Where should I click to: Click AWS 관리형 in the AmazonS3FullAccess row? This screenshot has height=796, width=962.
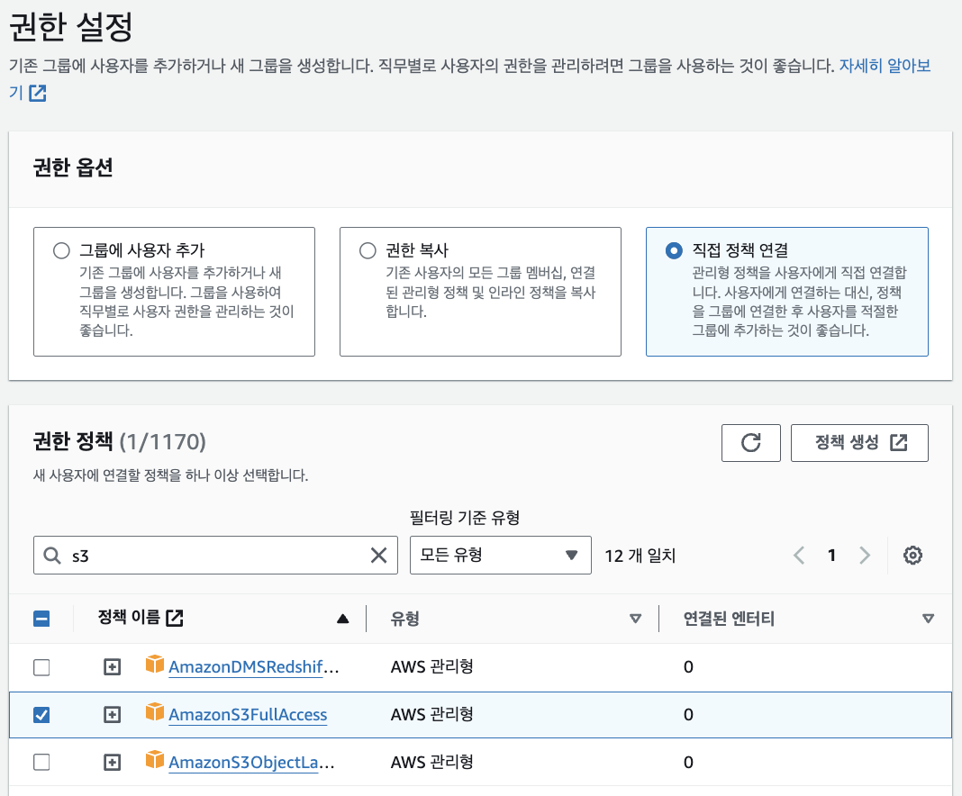coord(432,714)
